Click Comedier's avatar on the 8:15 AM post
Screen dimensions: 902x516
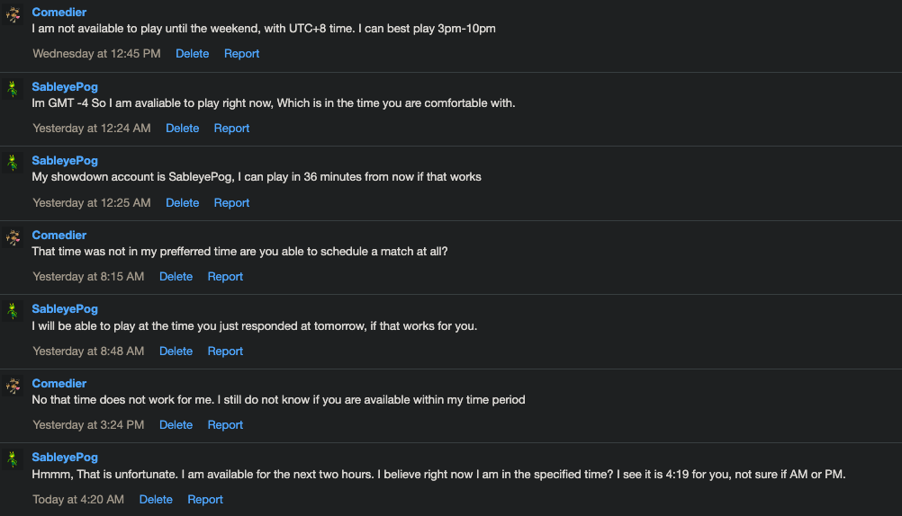(x=14, y=237)
